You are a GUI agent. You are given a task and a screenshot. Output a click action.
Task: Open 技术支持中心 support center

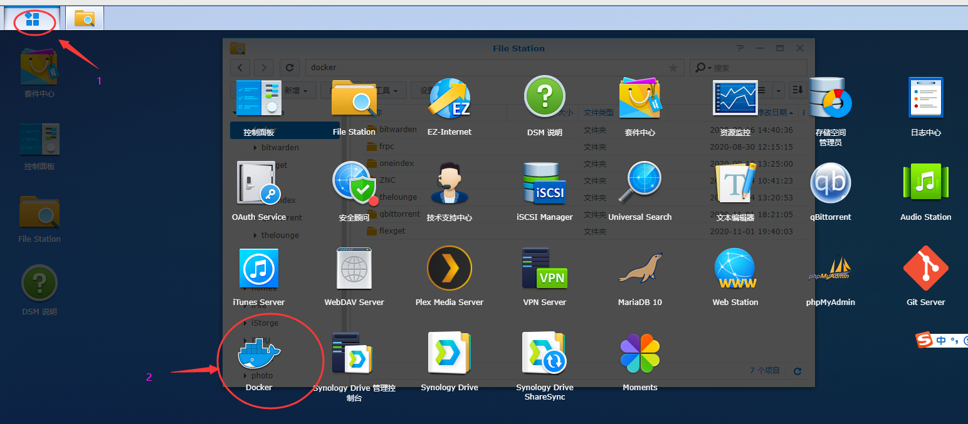(450, 192)
